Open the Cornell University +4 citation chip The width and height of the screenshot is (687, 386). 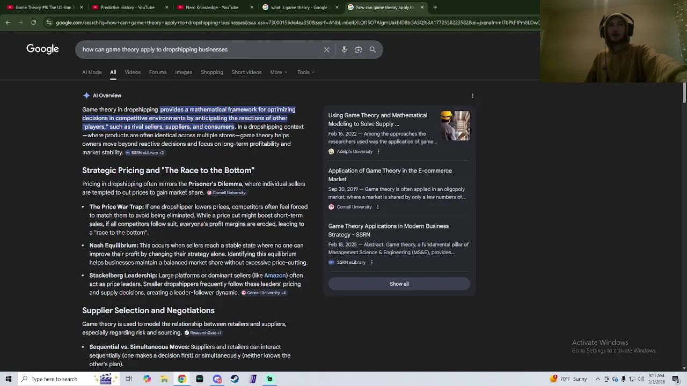click(x=264, y=293)
